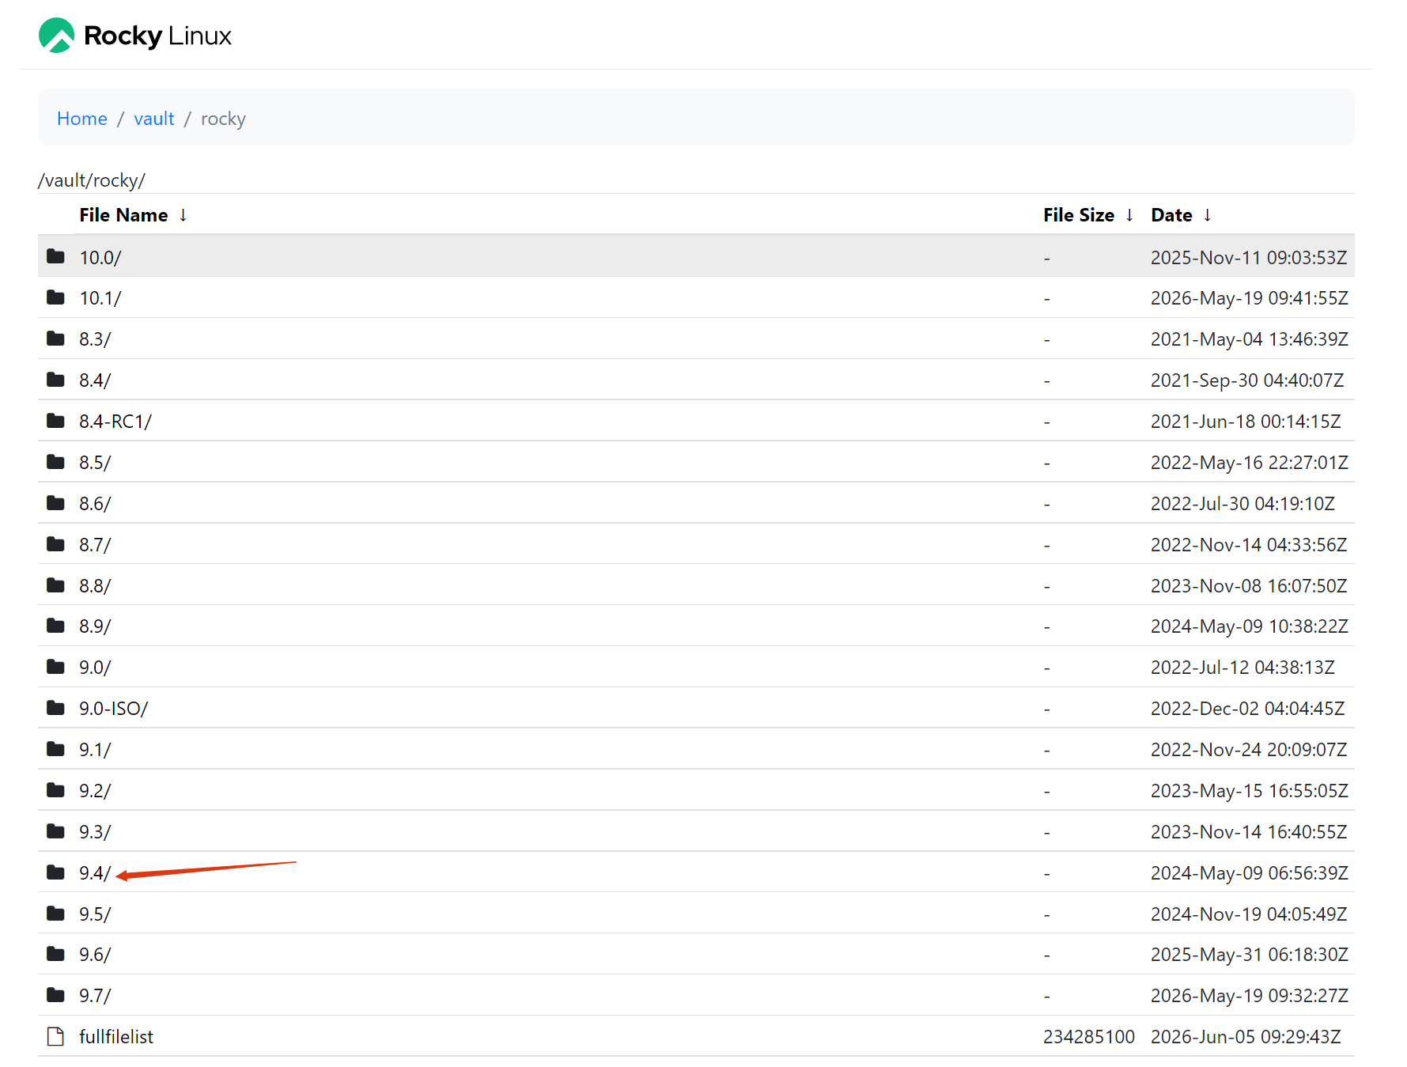Screen dimensions: 1407x1067
Task: Select date 2026-Jun-05 09:29:43Z
Action: pyautogui.click(x=1246, y=1037)
